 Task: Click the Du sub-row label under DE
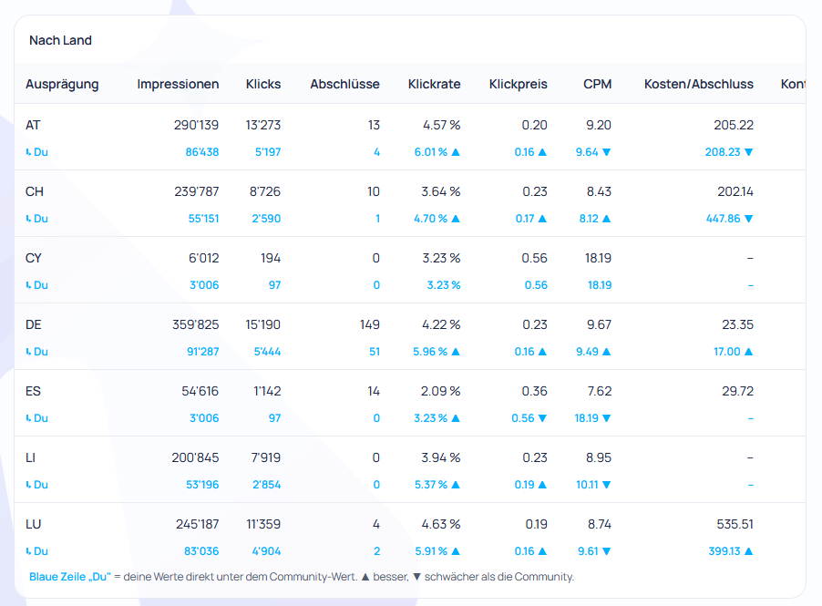36,353
